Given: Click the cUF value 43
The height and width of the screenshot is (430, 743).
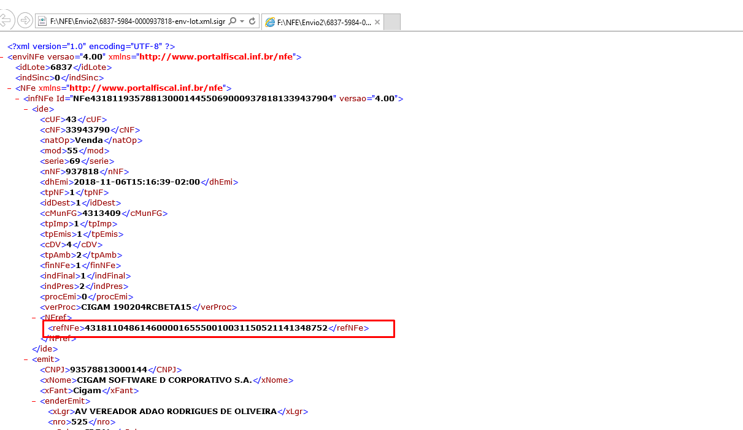Looking at the screenshot, I should 71,120.
